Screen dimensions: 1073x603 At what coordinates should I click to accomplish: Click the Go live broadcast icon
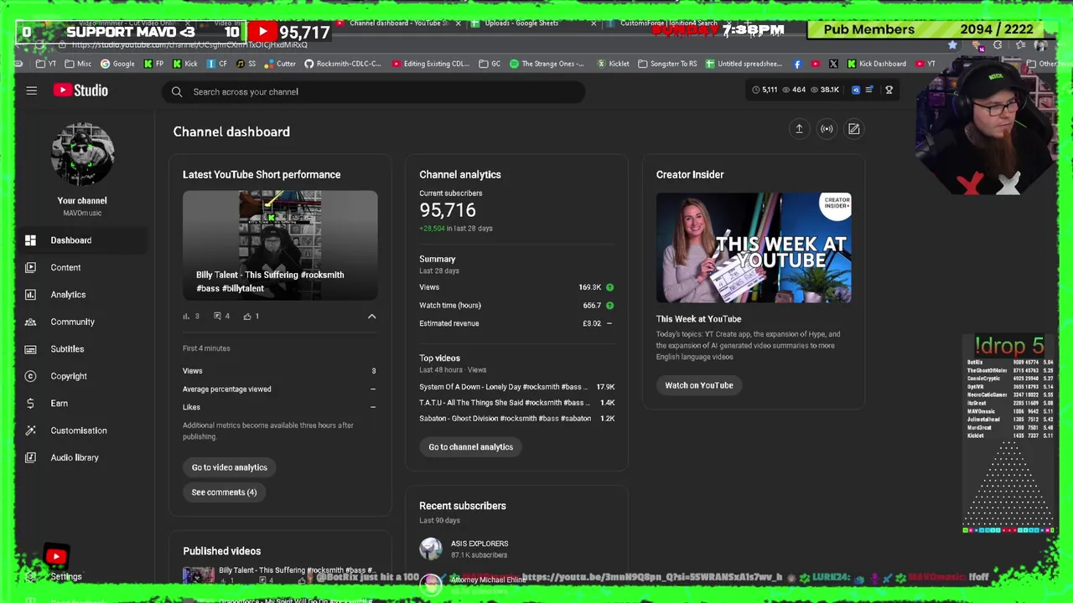click(x=827, y=129)
